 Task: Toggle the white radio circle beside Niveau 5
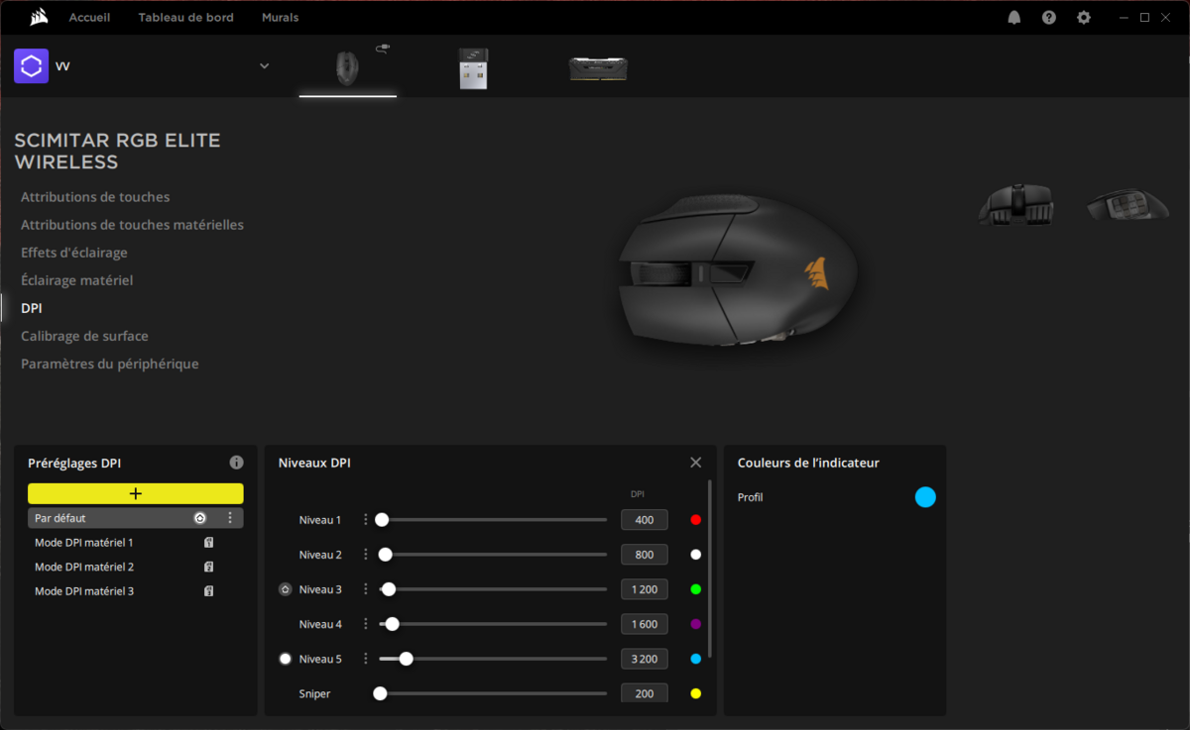286,659
